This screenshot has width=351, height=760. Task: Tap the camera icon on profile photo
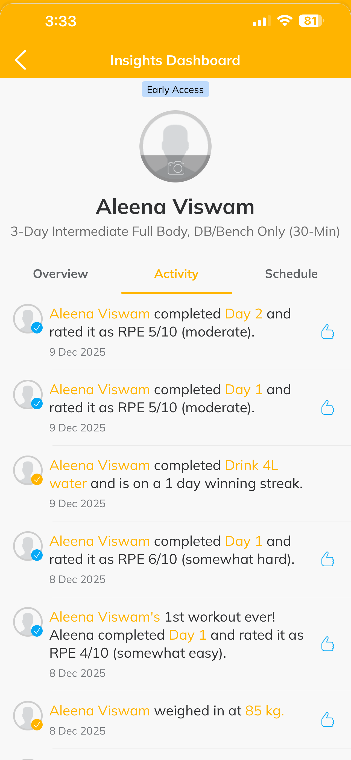click(x=176, y=168)
